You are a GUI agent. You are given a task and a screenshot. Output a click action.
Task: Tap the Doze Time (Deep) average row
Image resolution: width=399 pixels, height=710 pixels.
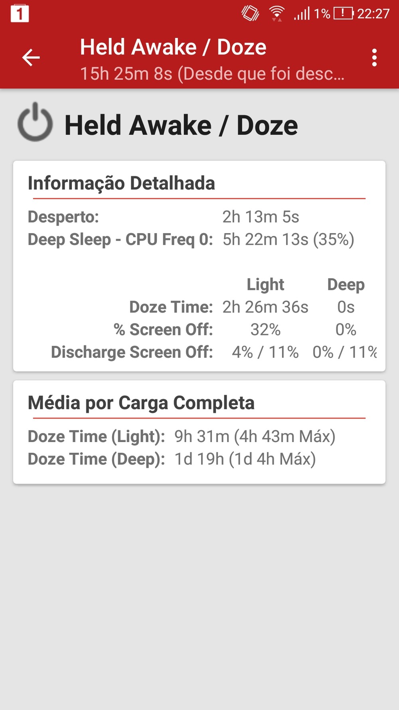pyautogui.click(x=172, y=459)
